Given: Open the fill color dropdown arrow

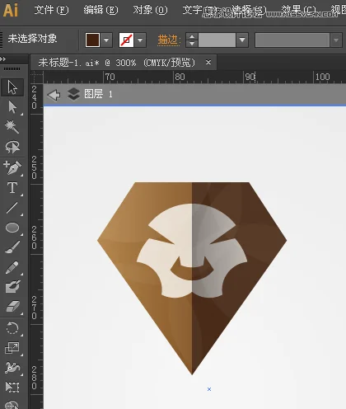Looking at the screenshot, I should [x=106, y=40].
